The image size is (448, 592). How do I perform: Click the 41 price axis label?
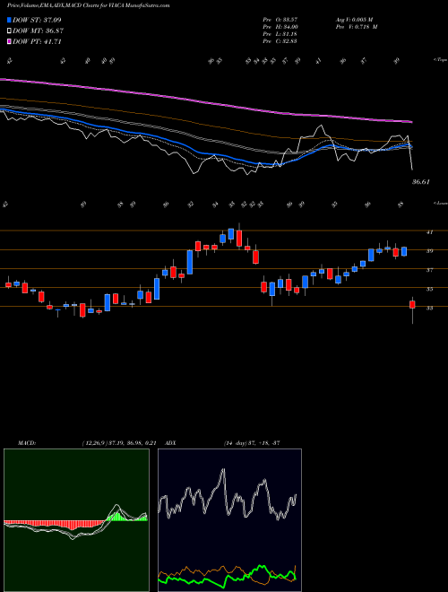pos(429,232)
